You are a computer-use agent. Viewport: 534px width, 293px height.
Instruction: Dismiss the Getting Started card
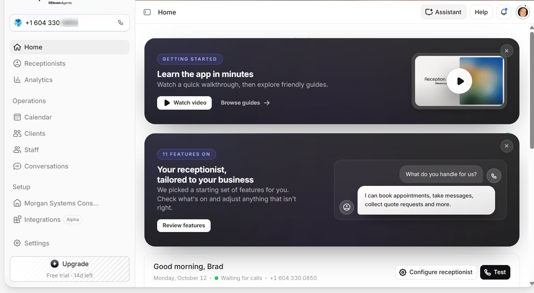tap(507, 51)
